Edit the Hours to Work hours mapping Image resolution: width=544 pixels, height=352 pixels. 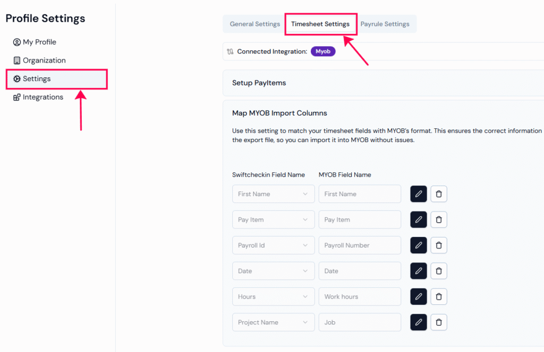419,297
